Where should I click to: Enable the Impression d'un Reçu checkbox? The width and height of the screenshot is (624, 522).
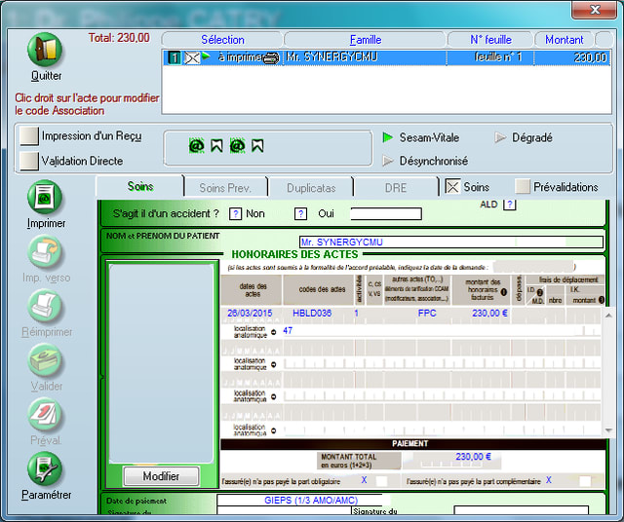pos(30,136)
